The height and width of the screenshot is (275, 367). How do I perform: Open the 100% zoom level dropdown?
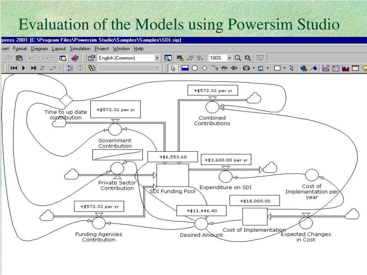(230, 58)
